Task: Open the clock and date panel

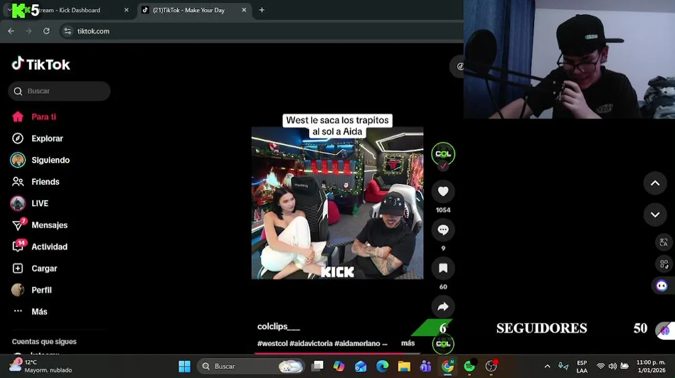Action: pos(651,366)
